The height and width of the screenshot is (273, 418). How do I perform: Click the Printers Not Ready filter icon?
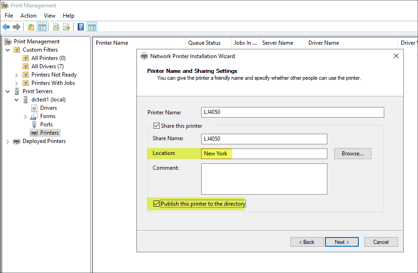coord(25,75)
